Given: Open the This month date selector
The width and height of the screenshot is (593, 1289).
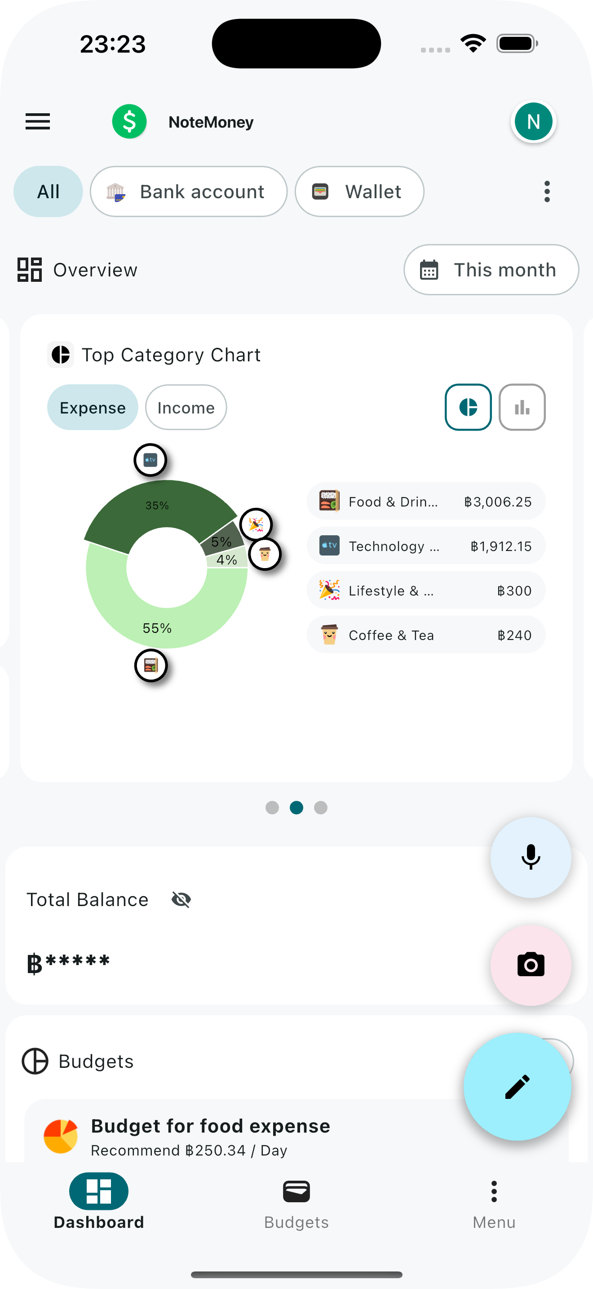Looking at the screenshot, I should point(491,270).
